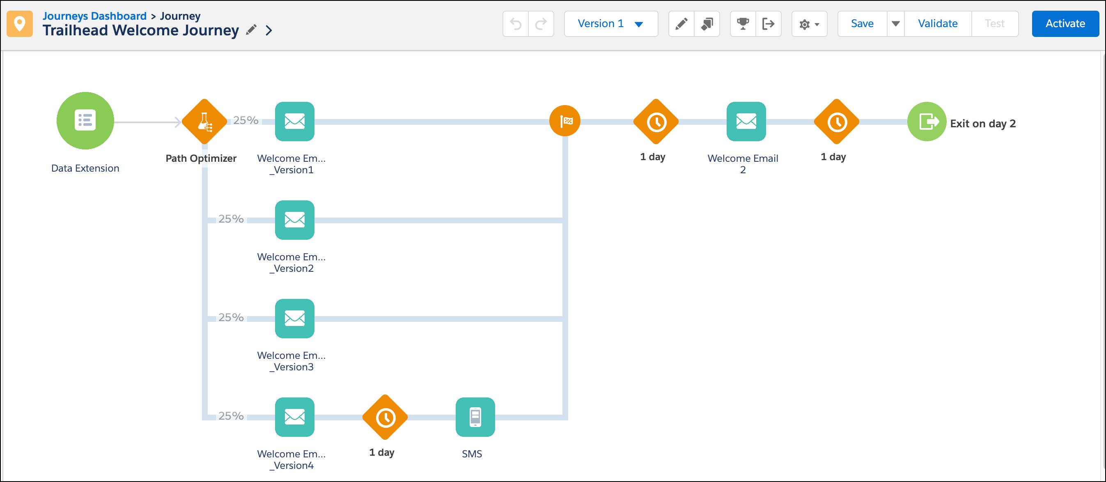Click the Data Extension label
This screenshot has height=482, width=1106.
tap(85, 168)
